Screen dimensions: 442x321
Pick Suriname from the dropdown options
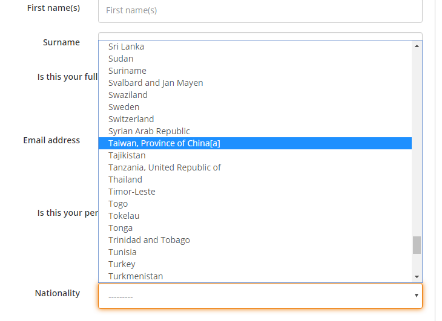127,71
